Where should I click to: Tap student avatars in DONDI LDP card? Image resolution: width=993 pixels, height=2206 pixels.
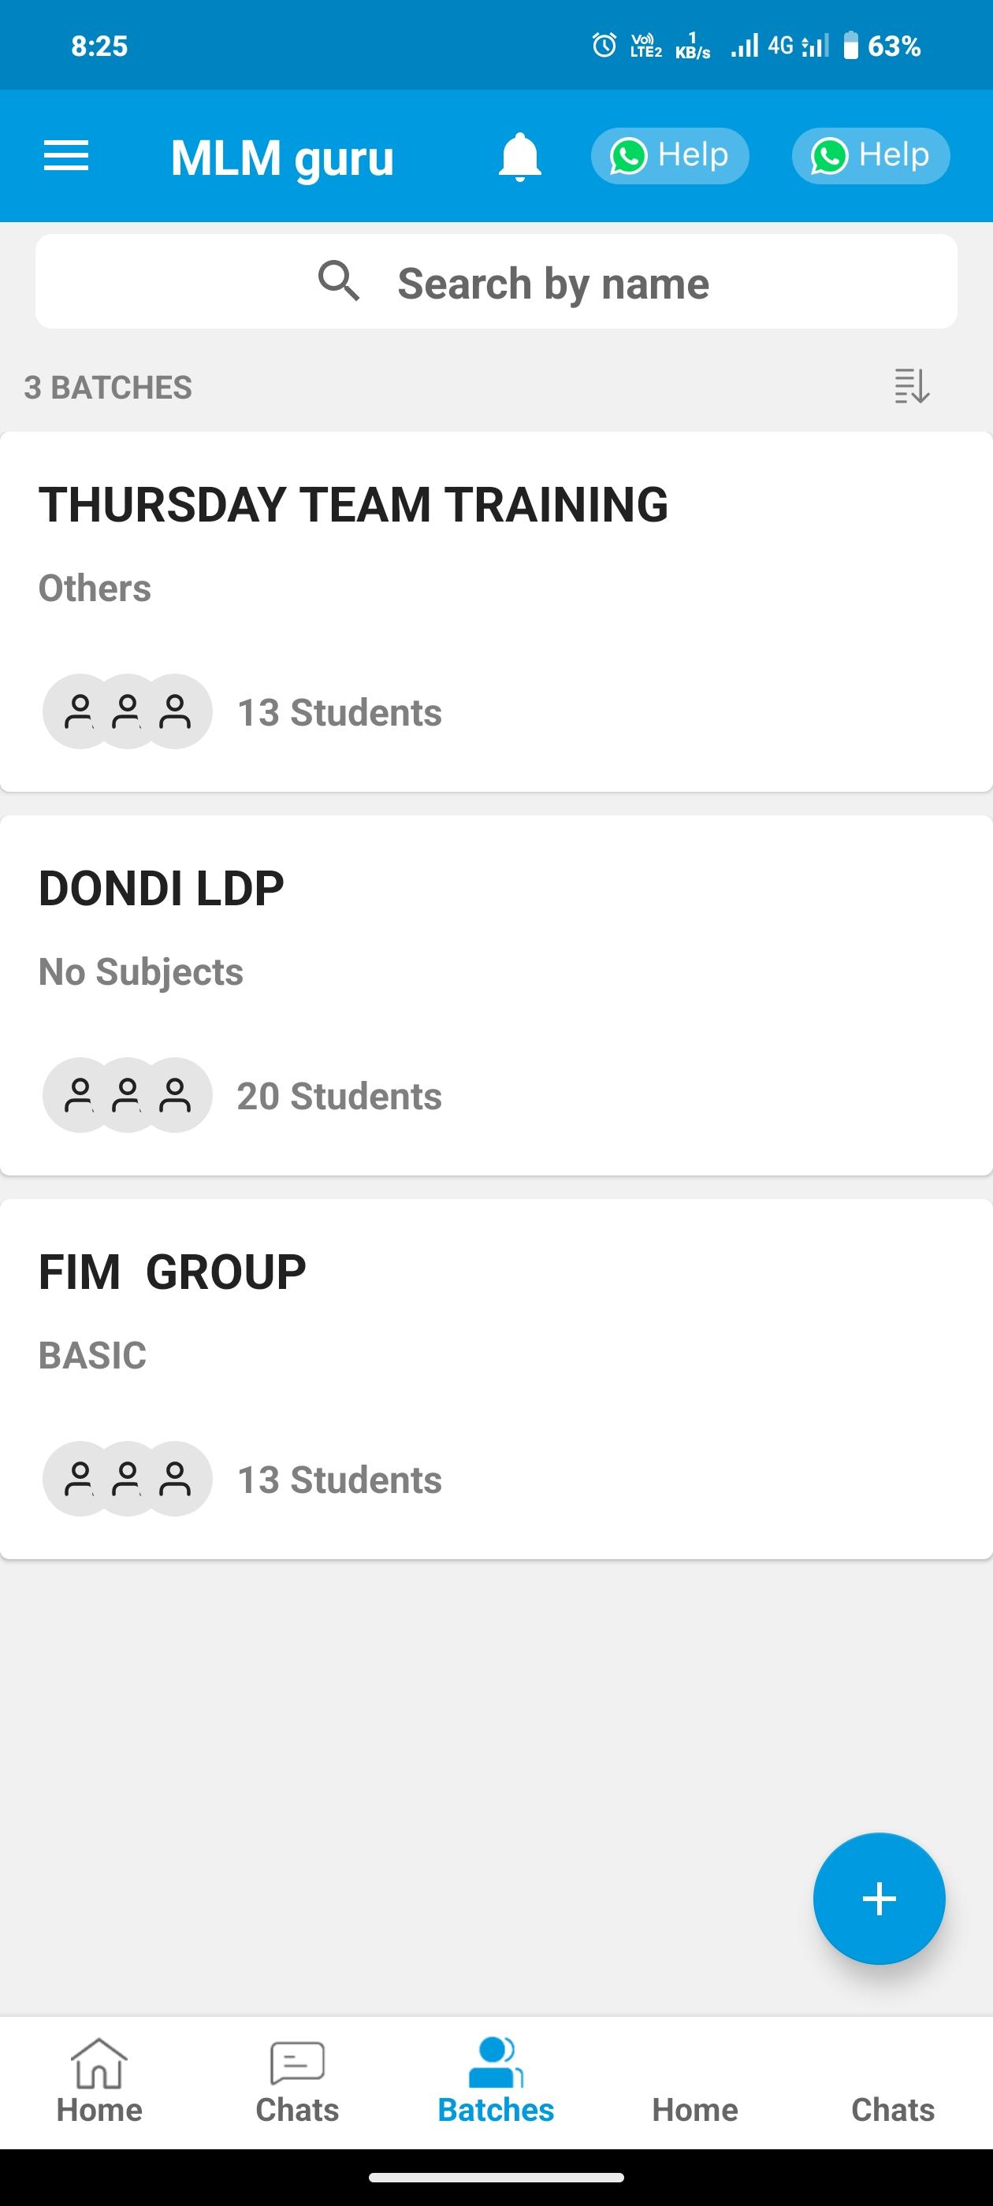tap(127, 1095)
